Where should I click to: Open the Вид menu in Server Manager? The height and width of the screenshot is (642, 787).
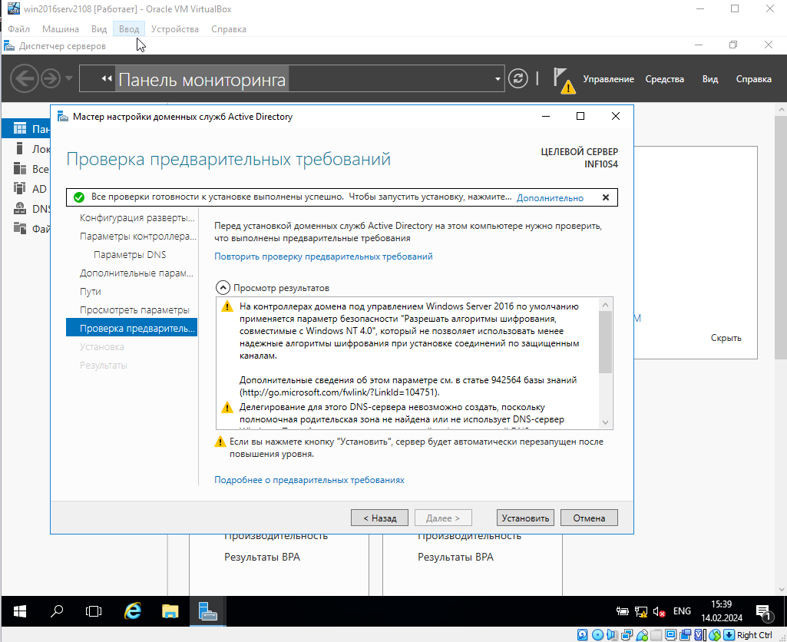tap(709, 79)
